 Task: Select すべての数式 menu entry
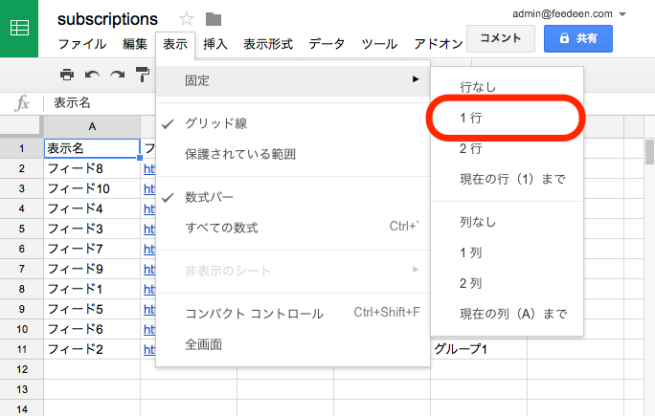click(293, 228)
